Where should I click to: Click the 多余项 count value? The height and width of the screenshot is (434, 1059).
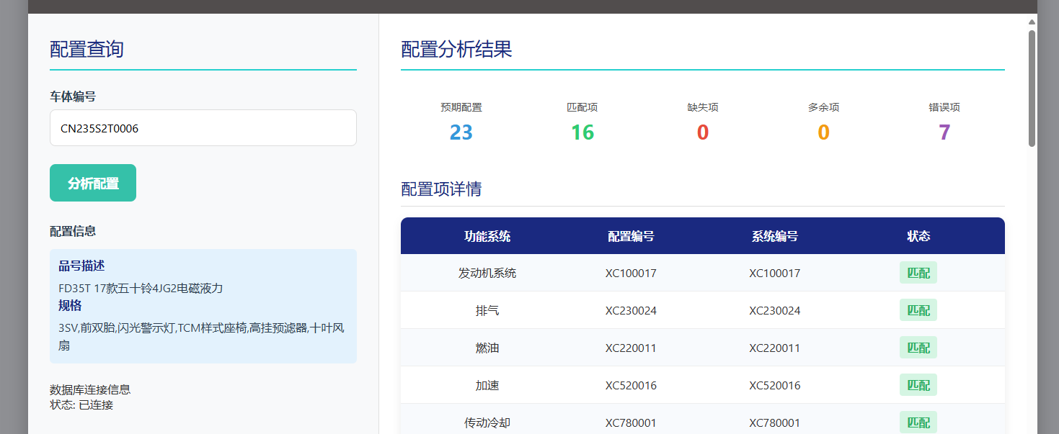(x=823, y=132)
